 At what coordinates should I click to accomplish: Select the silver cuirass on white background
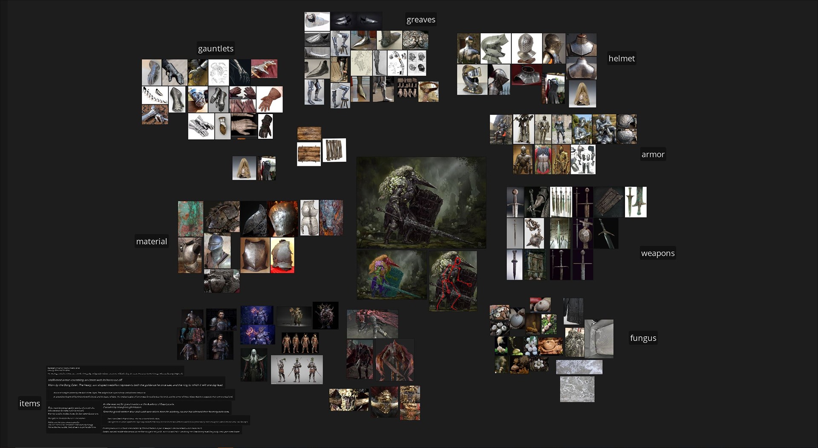click(309, 218)
